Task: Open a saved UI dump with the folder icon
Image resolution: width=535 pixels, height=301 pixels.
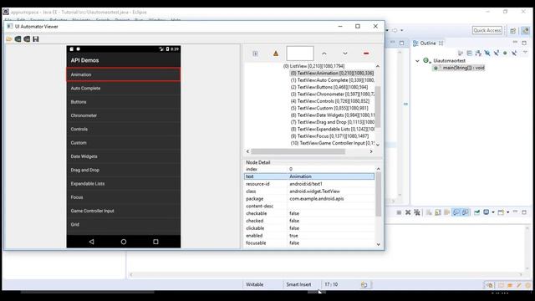Action: pyautogui.click(x=9, y=39)
